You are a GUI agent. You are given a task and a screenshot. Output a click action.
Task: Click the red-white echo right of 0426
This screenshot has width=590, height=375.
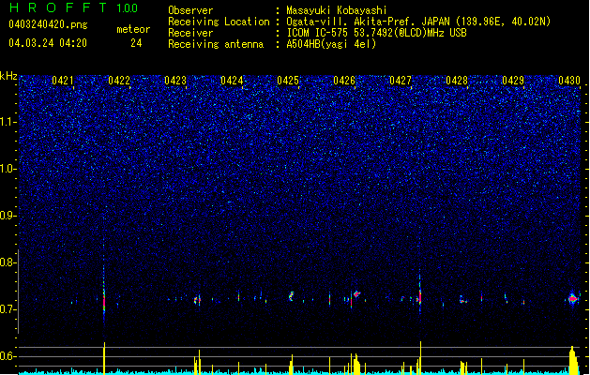coord(356,293)
